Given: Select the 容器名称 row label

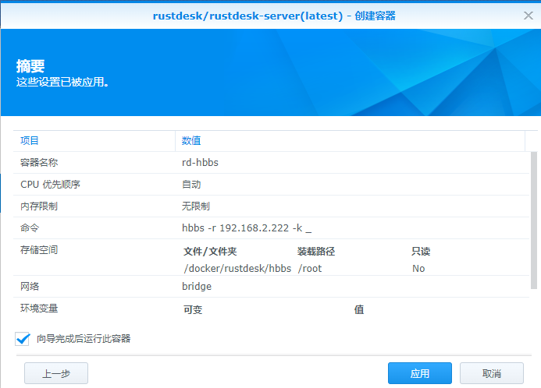Looking at the screenshot, I should point(39,163).
